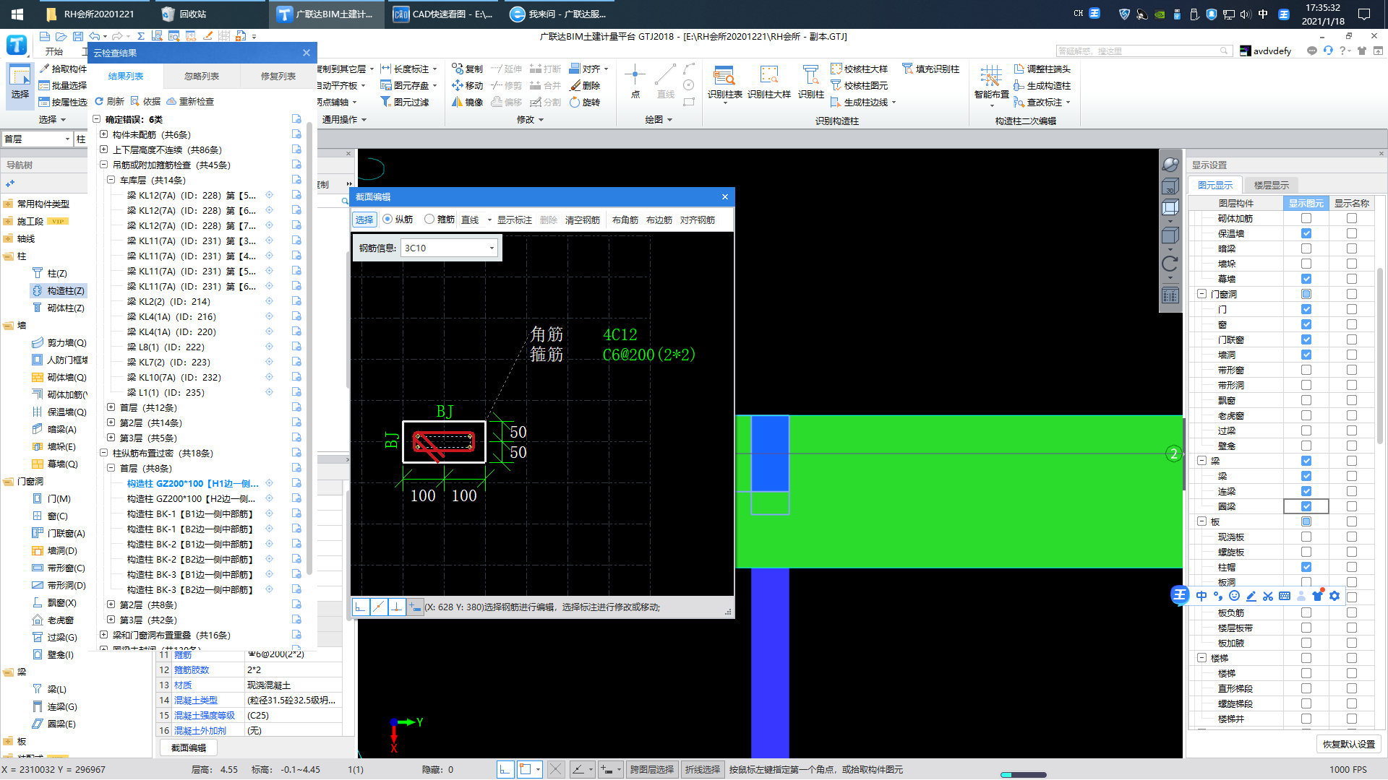Click the search input field at top

pos(1144,51)
